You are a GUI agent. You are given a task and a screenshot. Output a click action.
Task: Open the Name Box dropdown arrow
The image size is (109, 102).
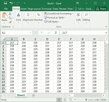click(31, 33)
